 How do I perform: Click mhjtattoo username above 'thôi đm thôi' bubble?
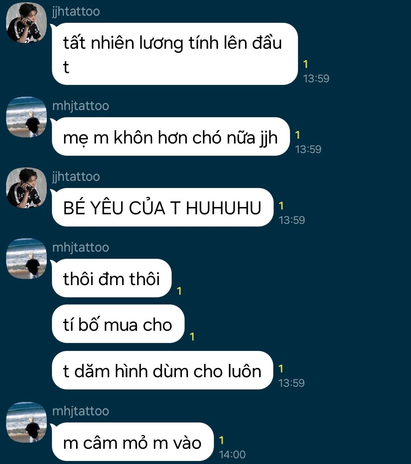tap(81, 247)
